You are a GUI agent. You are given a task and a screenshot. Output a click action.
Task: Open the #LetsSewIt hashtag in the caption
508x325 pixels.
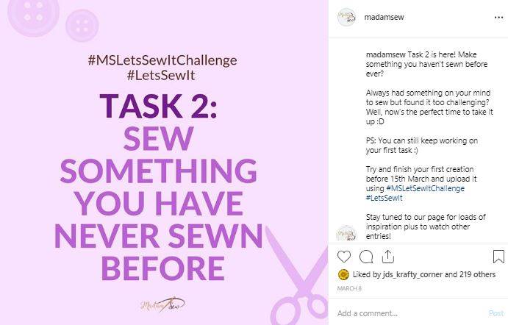coord(384,198)
